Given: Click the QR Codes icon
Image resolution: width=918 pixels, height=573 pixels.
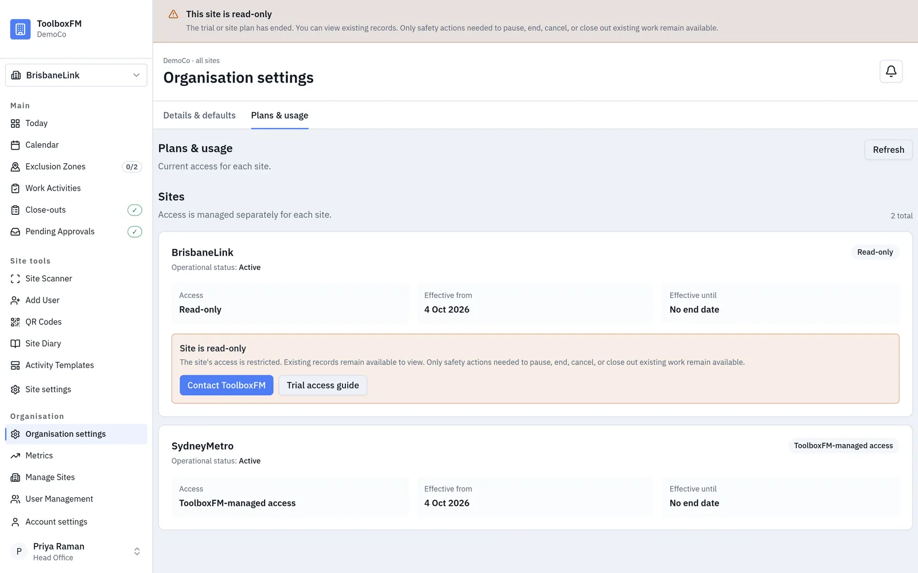Looking at the screenshot, I should coord(15,322).
